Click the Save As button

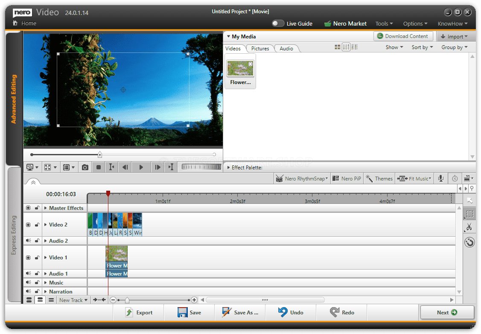point(240,313)
